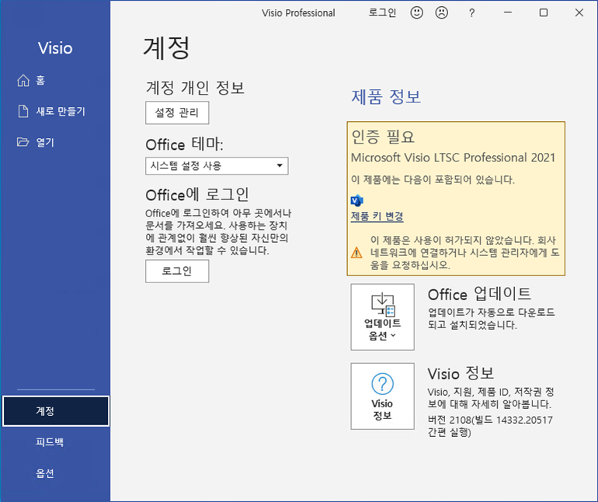Send a smile via the happy face icon
The width and height of the screenshot is (598, 502).
coord(416,12)
